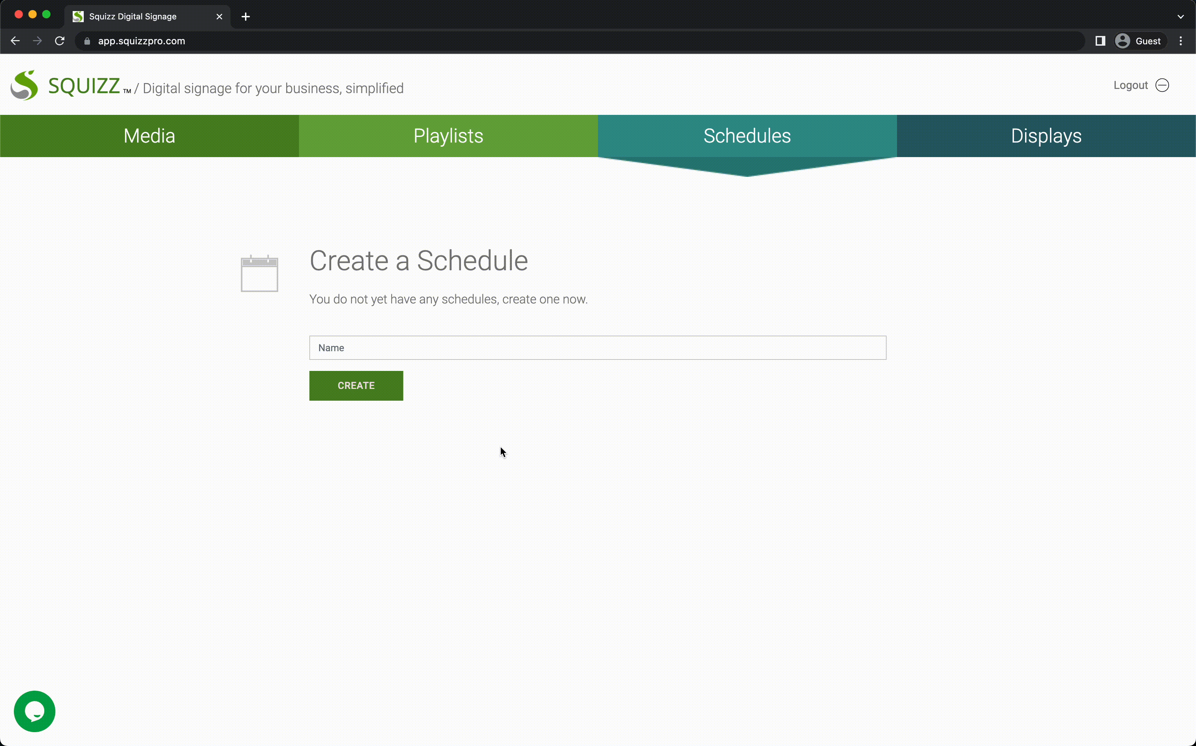1196x746 pixels.
Task: Select the Squizz Digital Signage browser tab
Action: tap(147, 17)
